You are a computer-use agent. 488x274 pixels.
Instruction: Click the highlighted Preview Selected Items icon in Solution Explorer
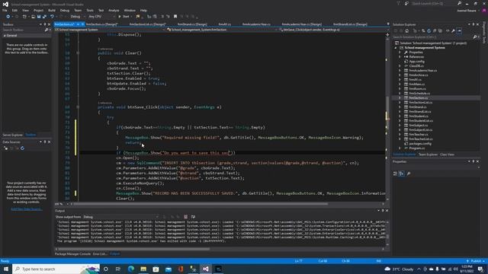click(459, 30)
